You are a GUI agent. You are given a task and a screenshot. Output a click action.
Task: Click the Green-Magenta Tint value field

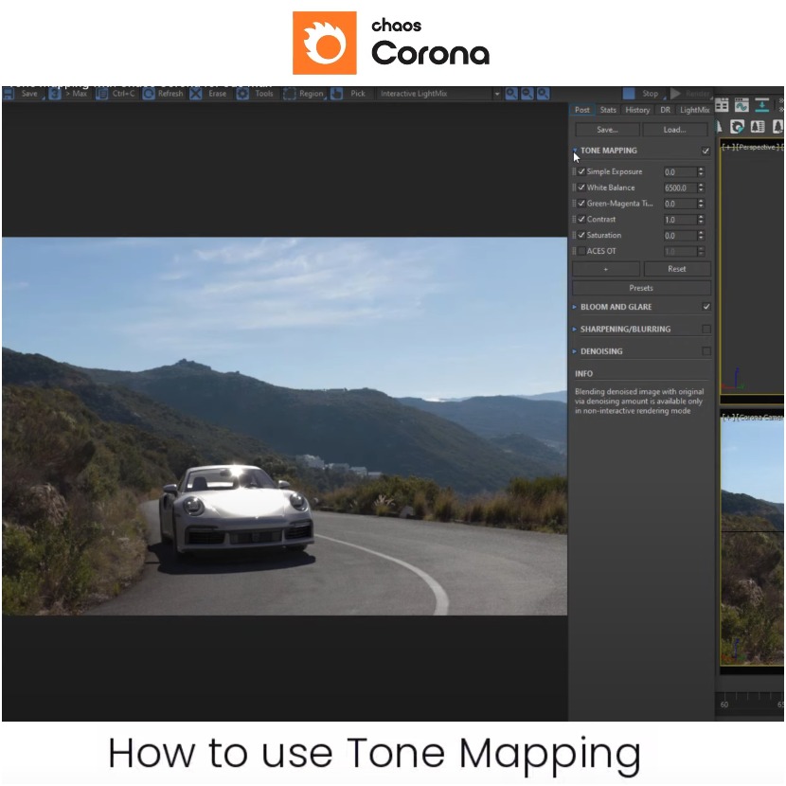tap(680, 204)
